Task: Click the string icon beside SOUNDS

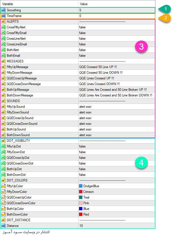Action: [x=3, y=101]
